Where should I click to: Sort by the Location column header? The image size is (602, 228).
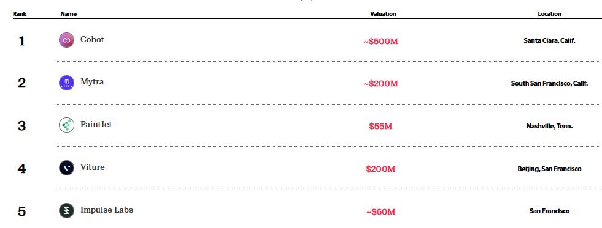coord(549,14)
